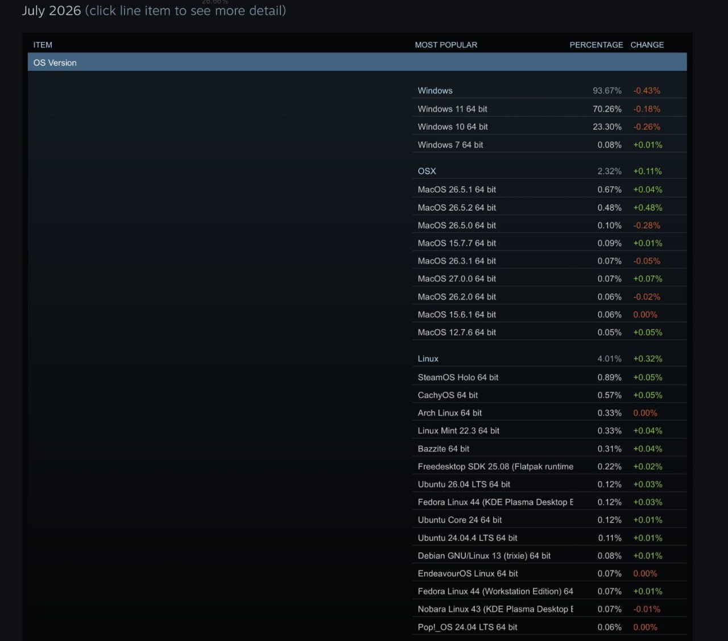Select the MacOS 26.3.1 64 bit row

549,261
